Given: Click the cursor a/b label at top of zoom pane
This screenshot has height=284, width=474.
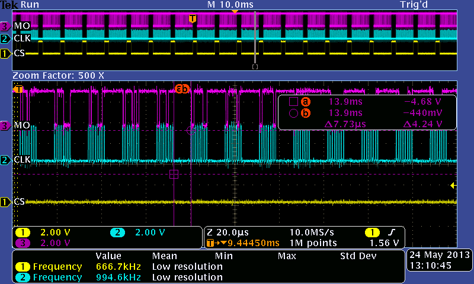Looking at the screenshot, I should [182, 89].
